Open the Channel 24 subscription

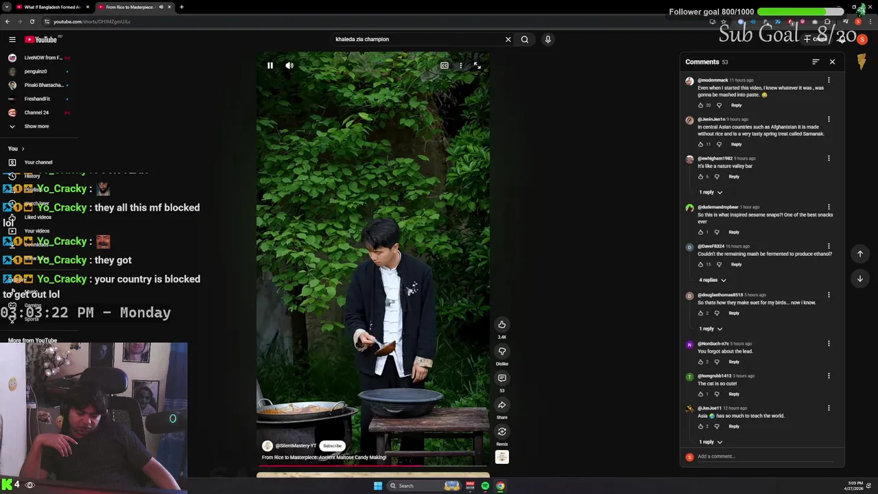click(x=36, y=113)
